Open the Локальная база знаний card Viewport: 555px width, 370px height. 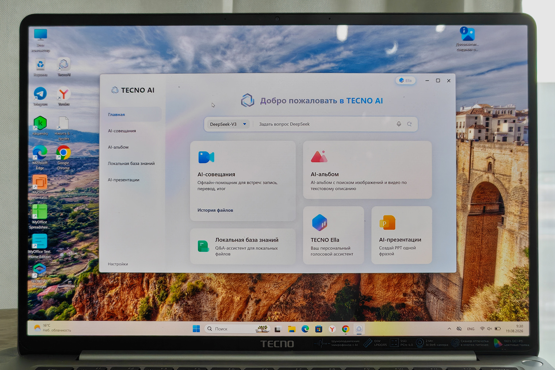(243, 246)
